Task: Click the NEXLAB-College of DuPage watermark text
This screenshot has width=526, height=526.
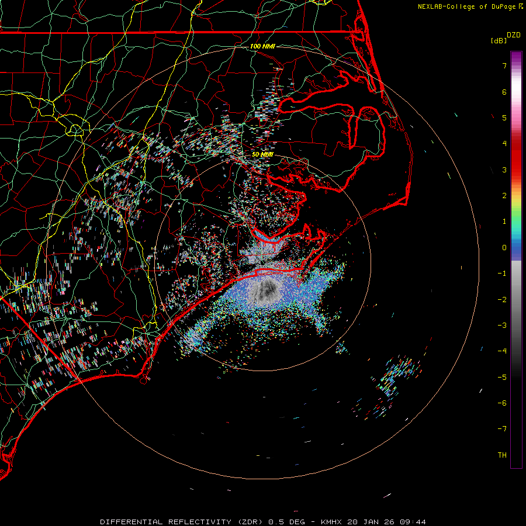Action: [x=470, y=6]
